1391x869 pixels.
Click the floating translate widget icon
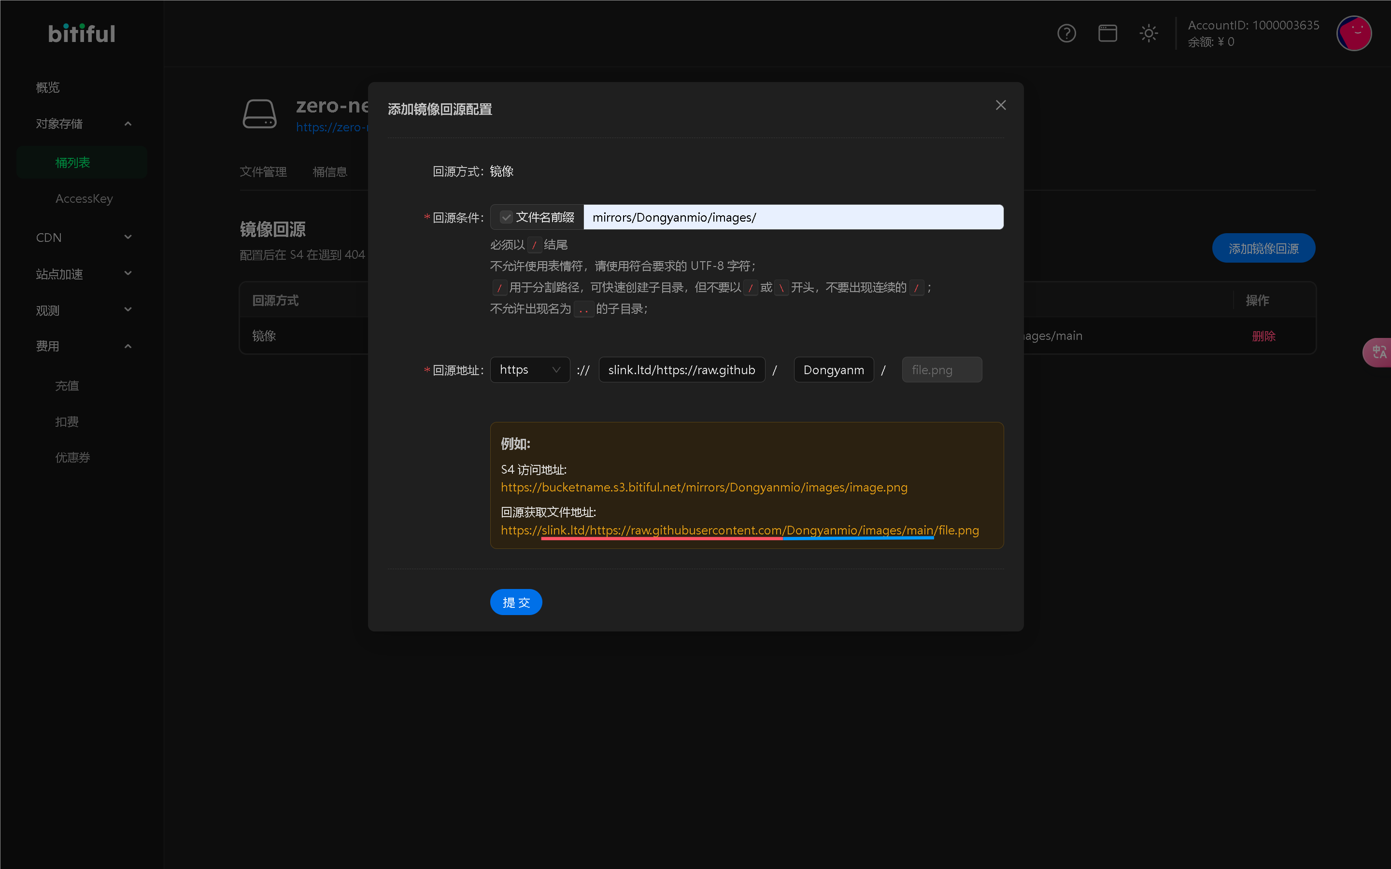(1378, 352)
